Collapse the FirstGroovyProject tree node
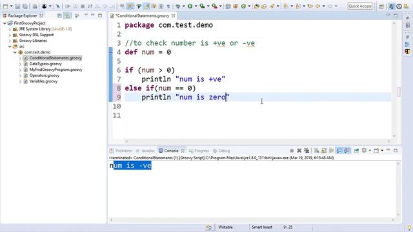The width and height of the screenshot is (413, 232). pyautogui.click(x=5, y=23)
